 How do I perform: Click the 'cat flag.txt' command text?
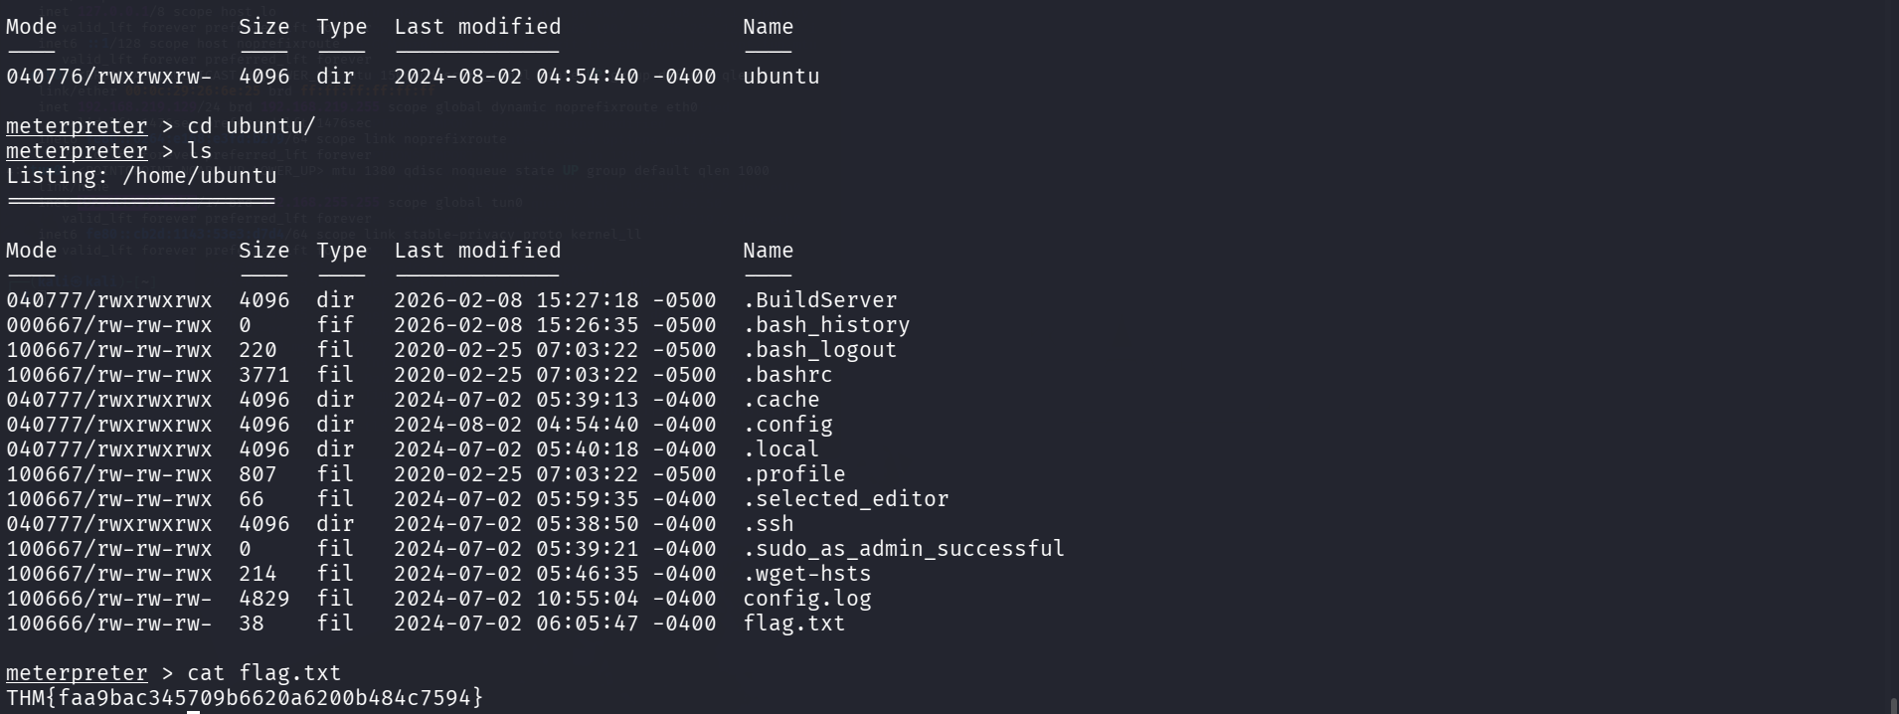point(263,673)
